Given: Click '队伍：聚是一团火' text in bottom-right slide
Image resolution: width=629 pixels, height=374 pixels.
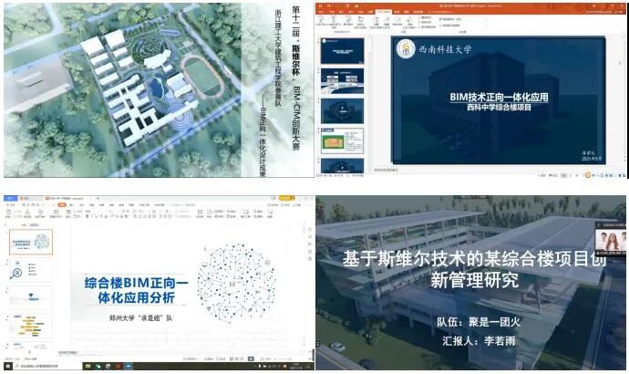Looking at the screenshot, I should (x=479, y=322).
